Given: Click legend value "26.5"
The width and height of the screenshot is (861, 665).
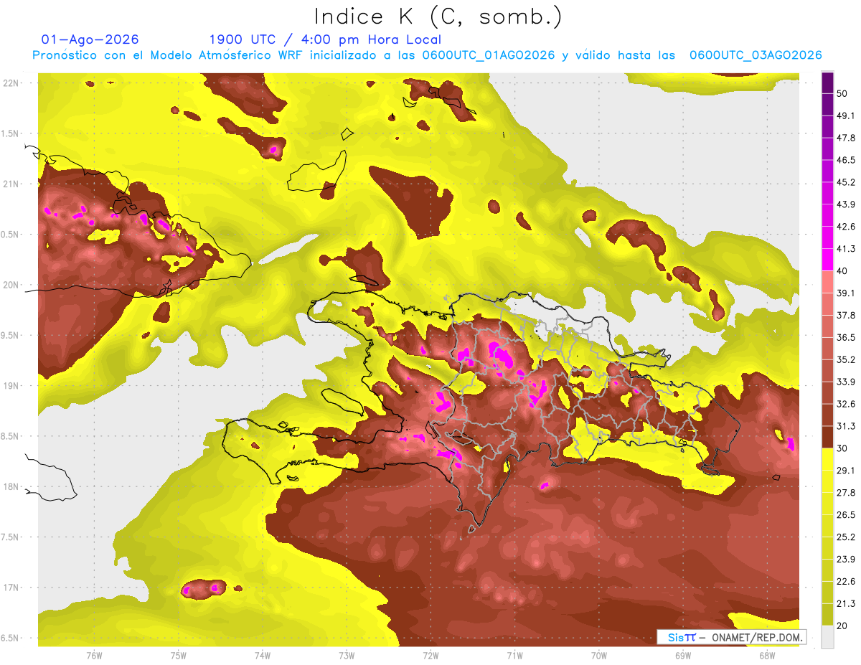Looking at the screenshot, I should tap(845, 515).
